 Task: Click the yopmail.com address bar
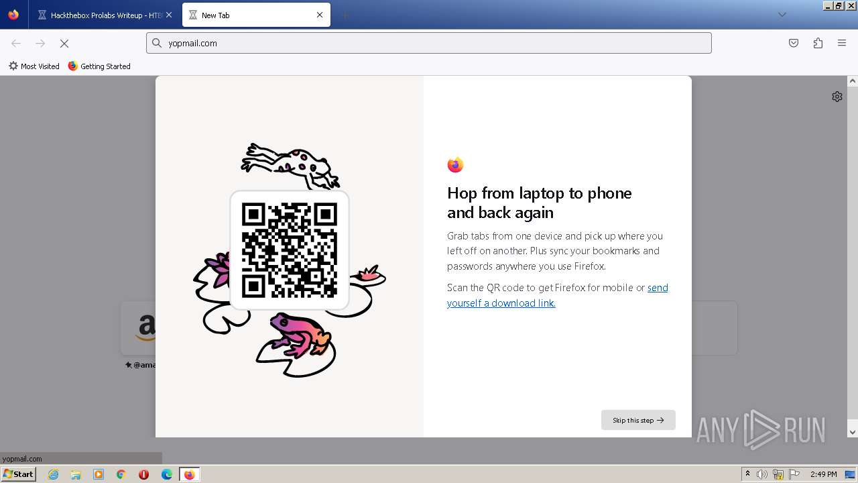[429, 43]
